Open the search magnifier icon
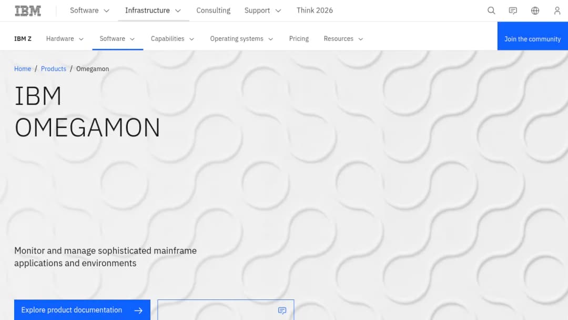 pos(491,11)
